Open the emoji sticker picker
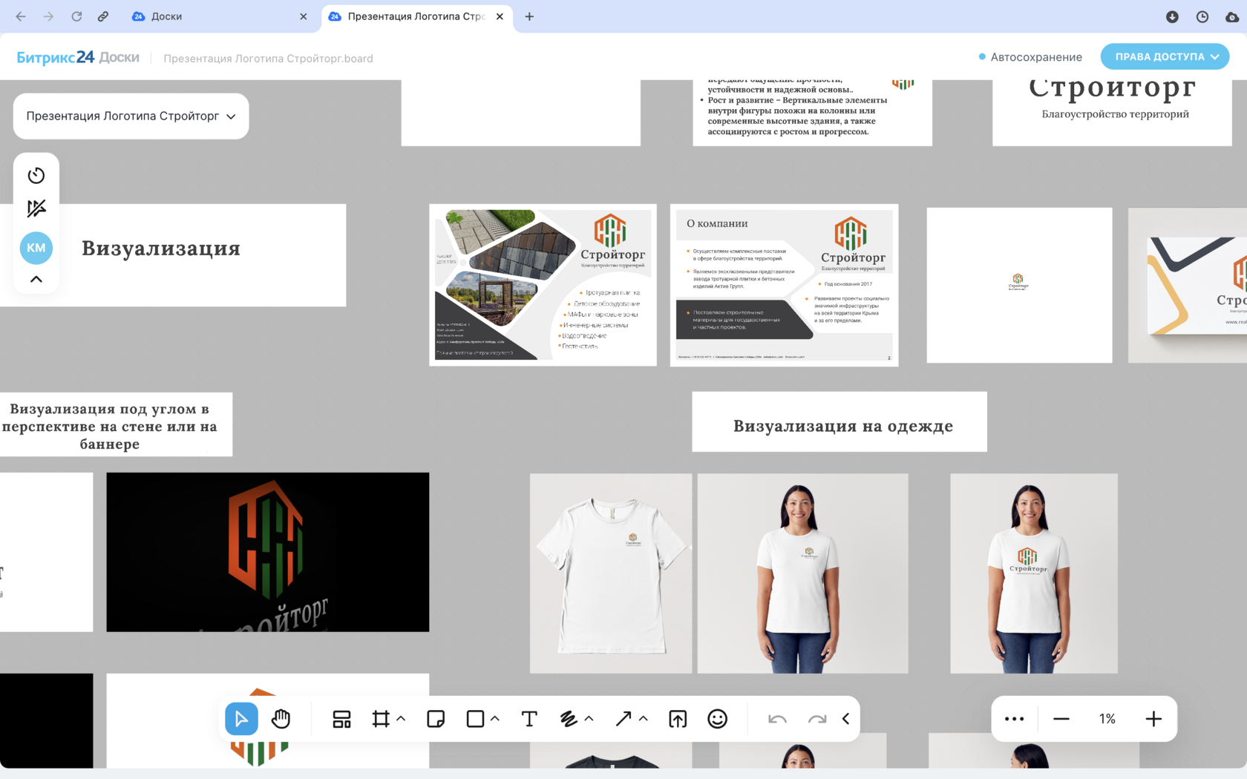The height and width of the screenshot is (779, 1247). [x=717, y=719]
